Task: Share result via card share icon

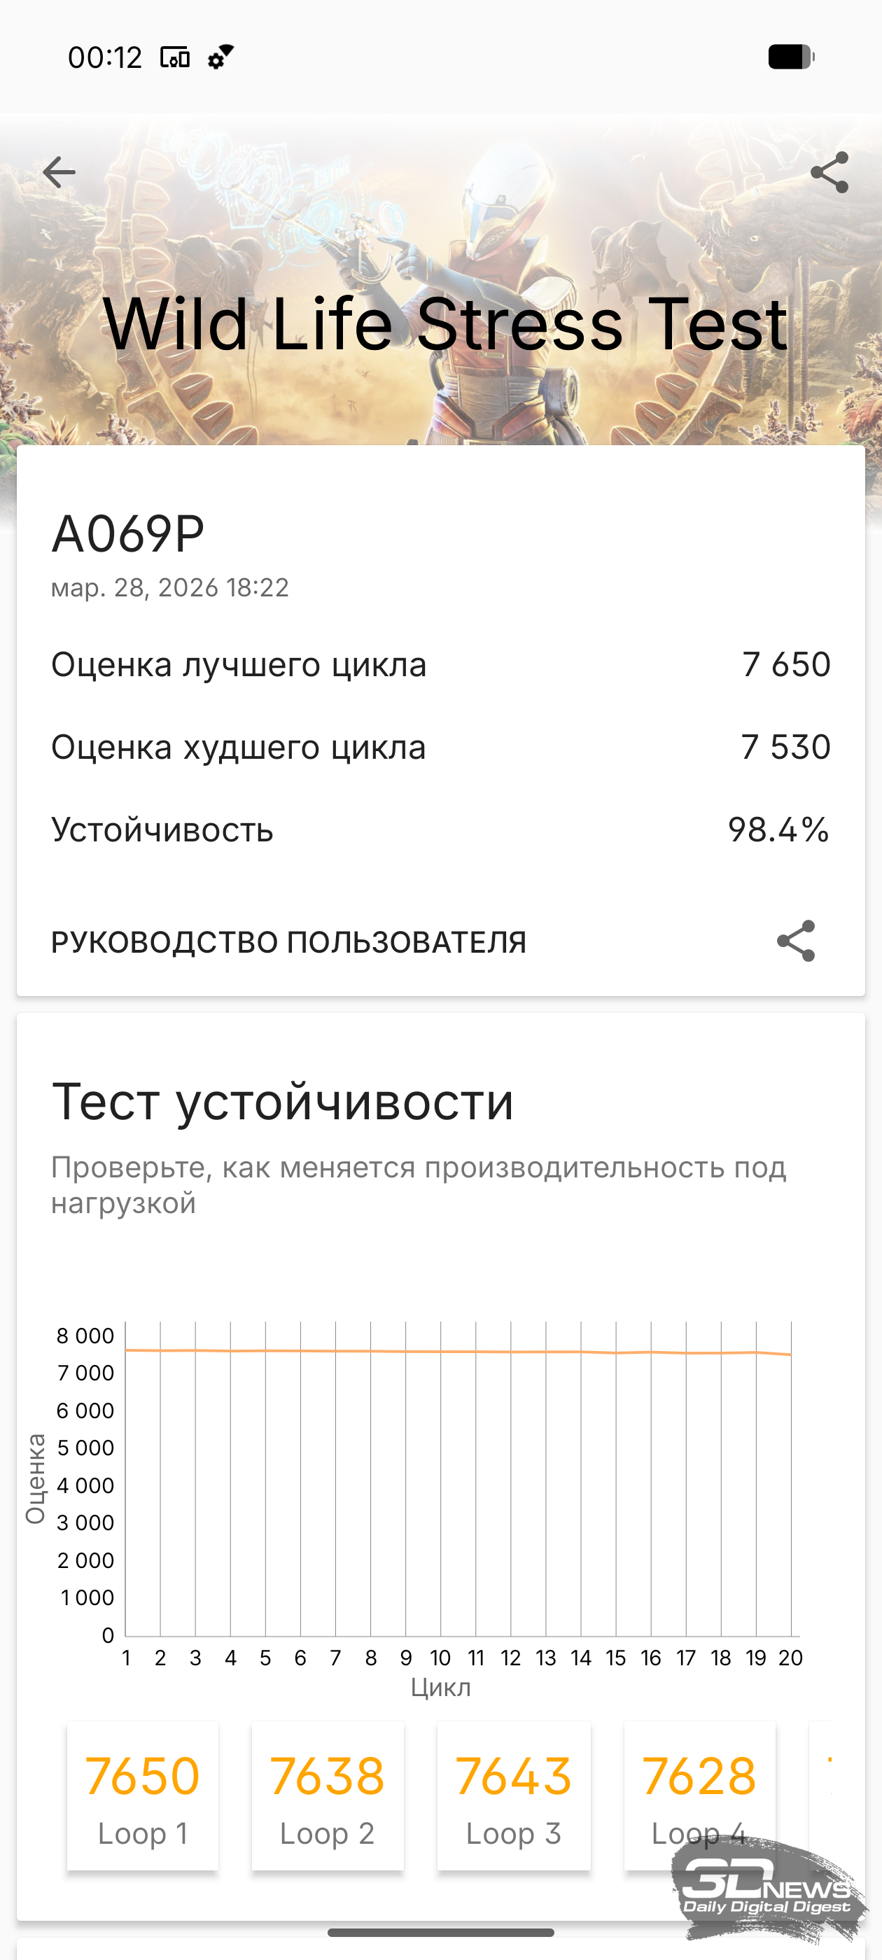Action: [x=795, y=941]
